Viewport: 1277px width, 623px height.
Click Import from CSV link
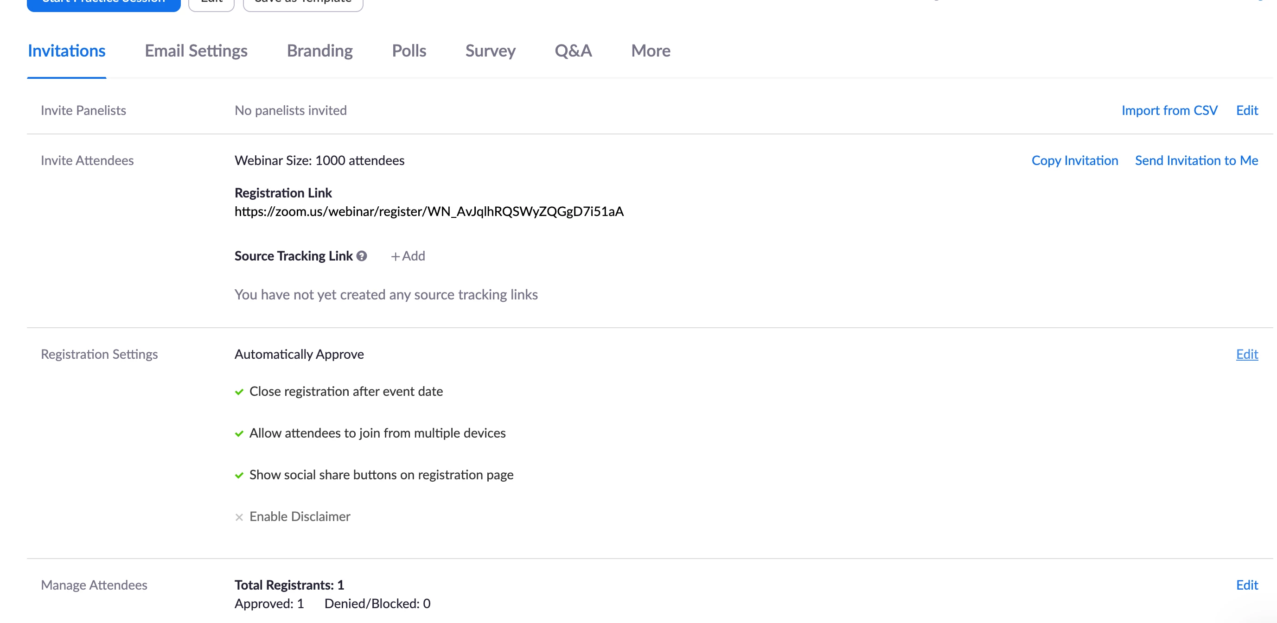click(1169, 110)
